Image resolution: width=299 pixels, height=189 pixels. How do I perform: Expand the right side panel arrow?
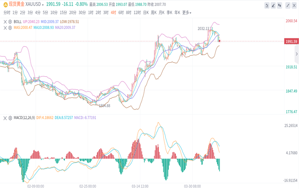pyautogui.click(x=296, y=55)
